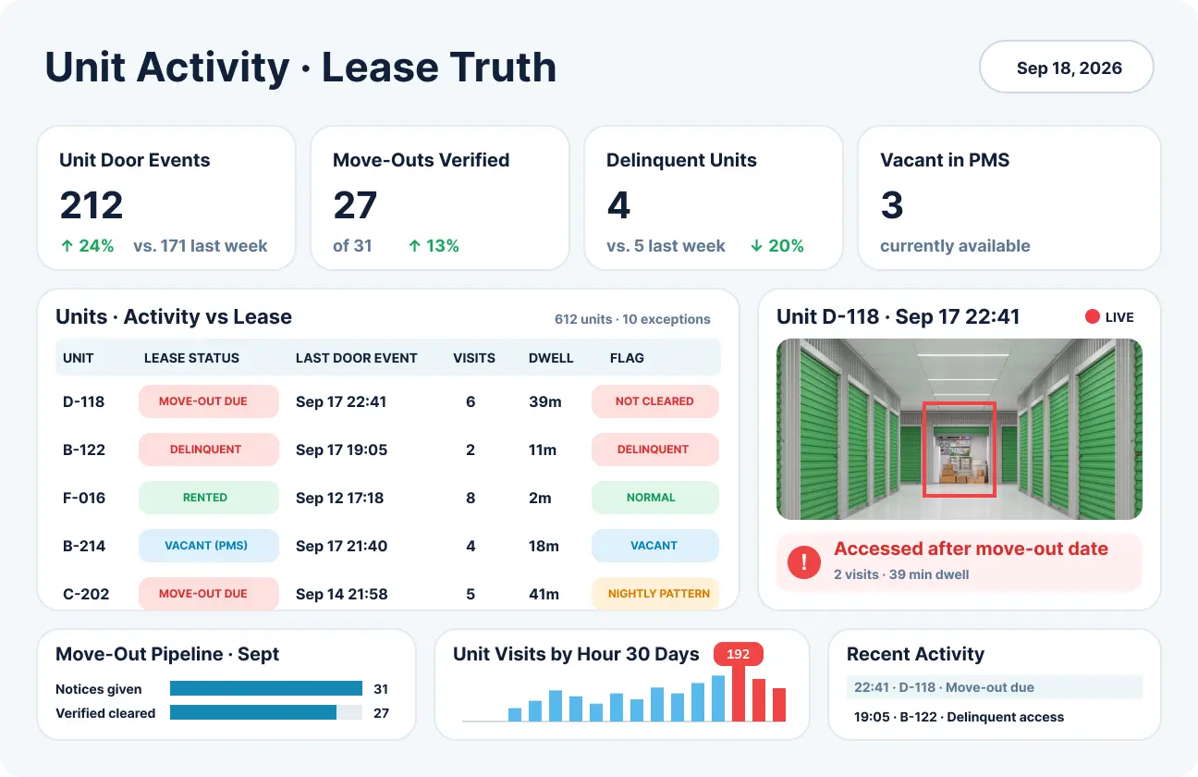This screenshot has width=1198, height=777.
Task: Click the 'currently available' text
Action: coord(955,246)
